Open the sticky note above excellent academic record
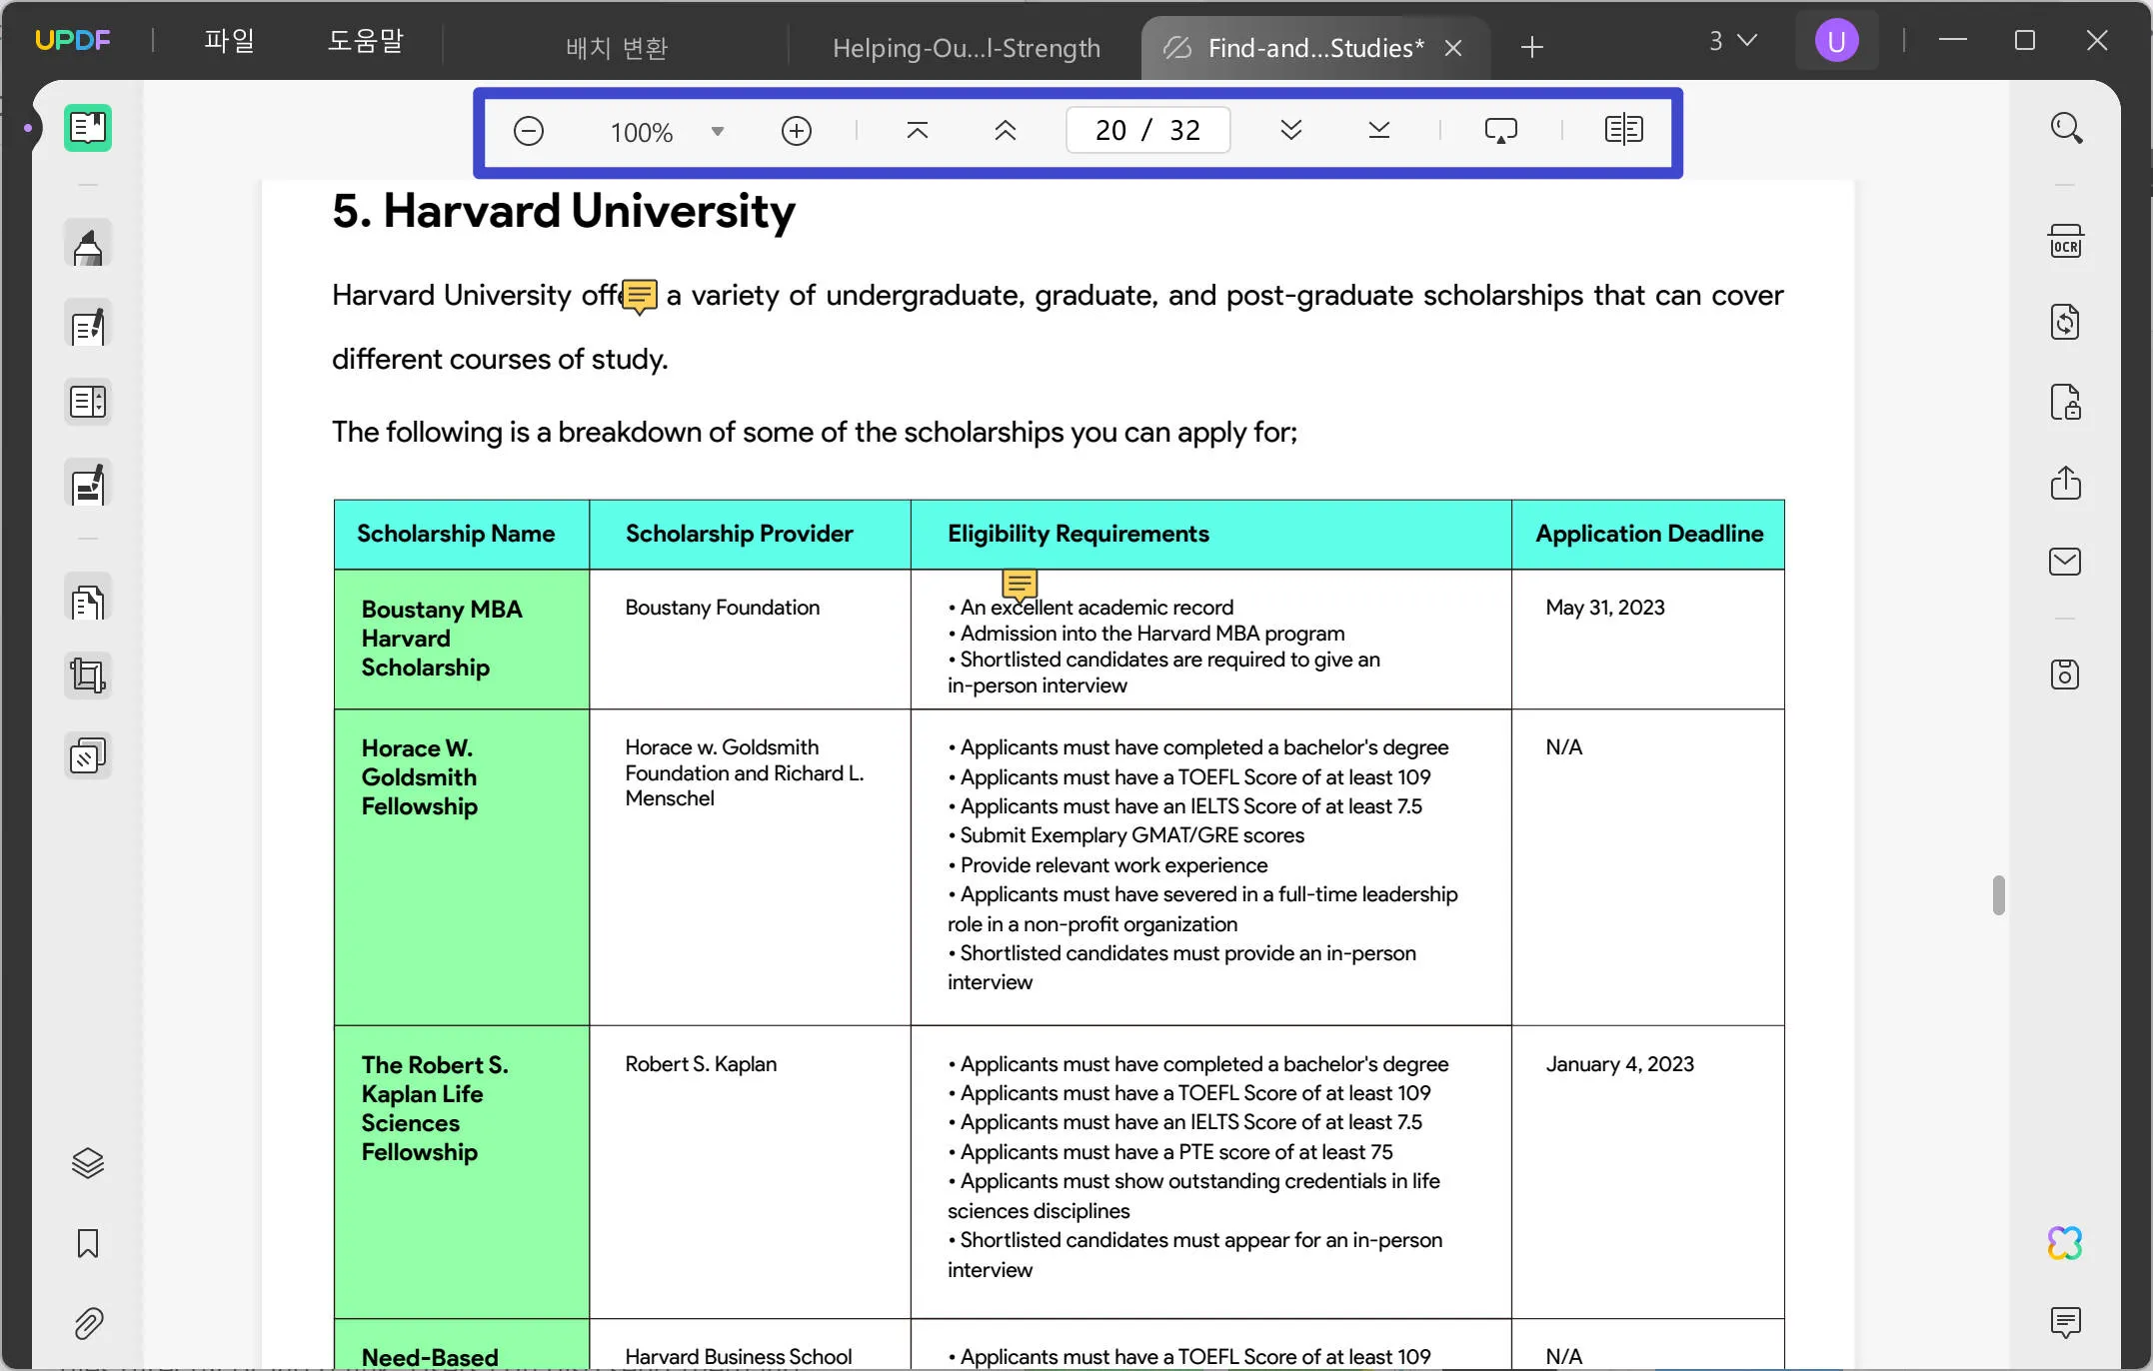2153x1371 pixels. pos(1020,586)
